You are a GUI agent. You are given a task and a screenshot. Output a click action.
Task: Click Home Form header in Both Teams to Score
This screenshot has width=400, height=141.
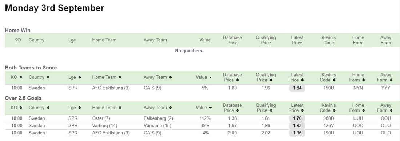click(x=358, y=77)
